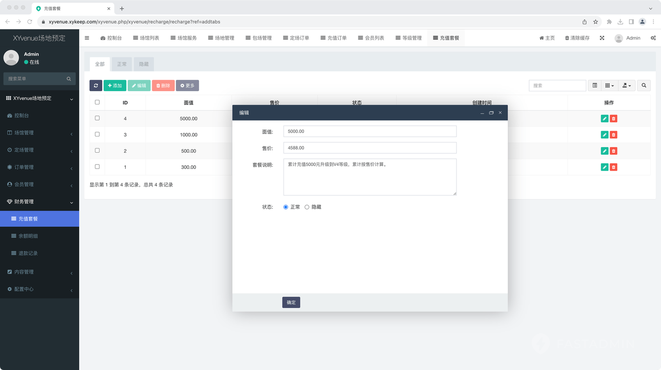Click the green edit icon for row ID 4
Viewport: 661px width, 370px height.
[604, 119]
